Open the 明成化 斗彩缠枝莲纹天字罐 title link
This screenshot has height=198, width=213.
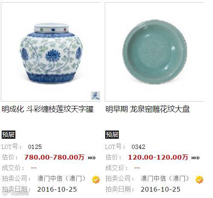click(48, 109)
